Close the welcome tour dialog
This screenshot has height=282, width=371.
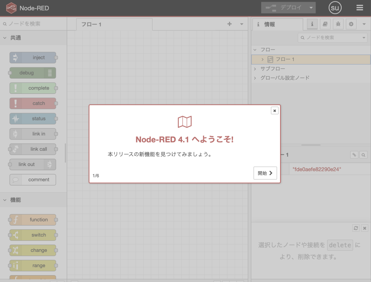pyautogui.click(x=275, y=111)
